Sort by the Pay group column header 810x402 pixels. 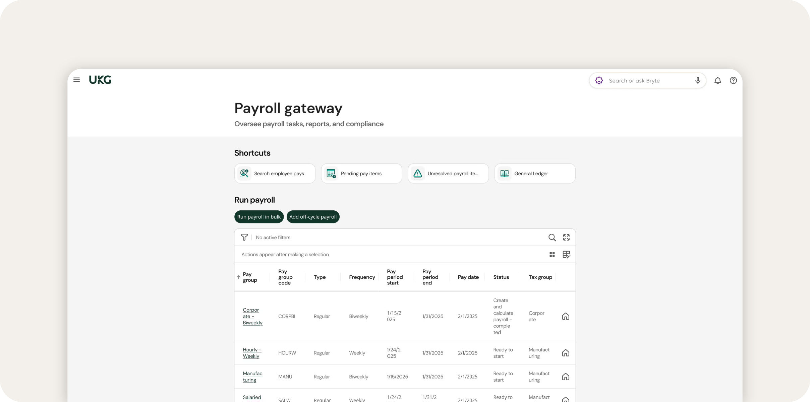click(250, 277)
